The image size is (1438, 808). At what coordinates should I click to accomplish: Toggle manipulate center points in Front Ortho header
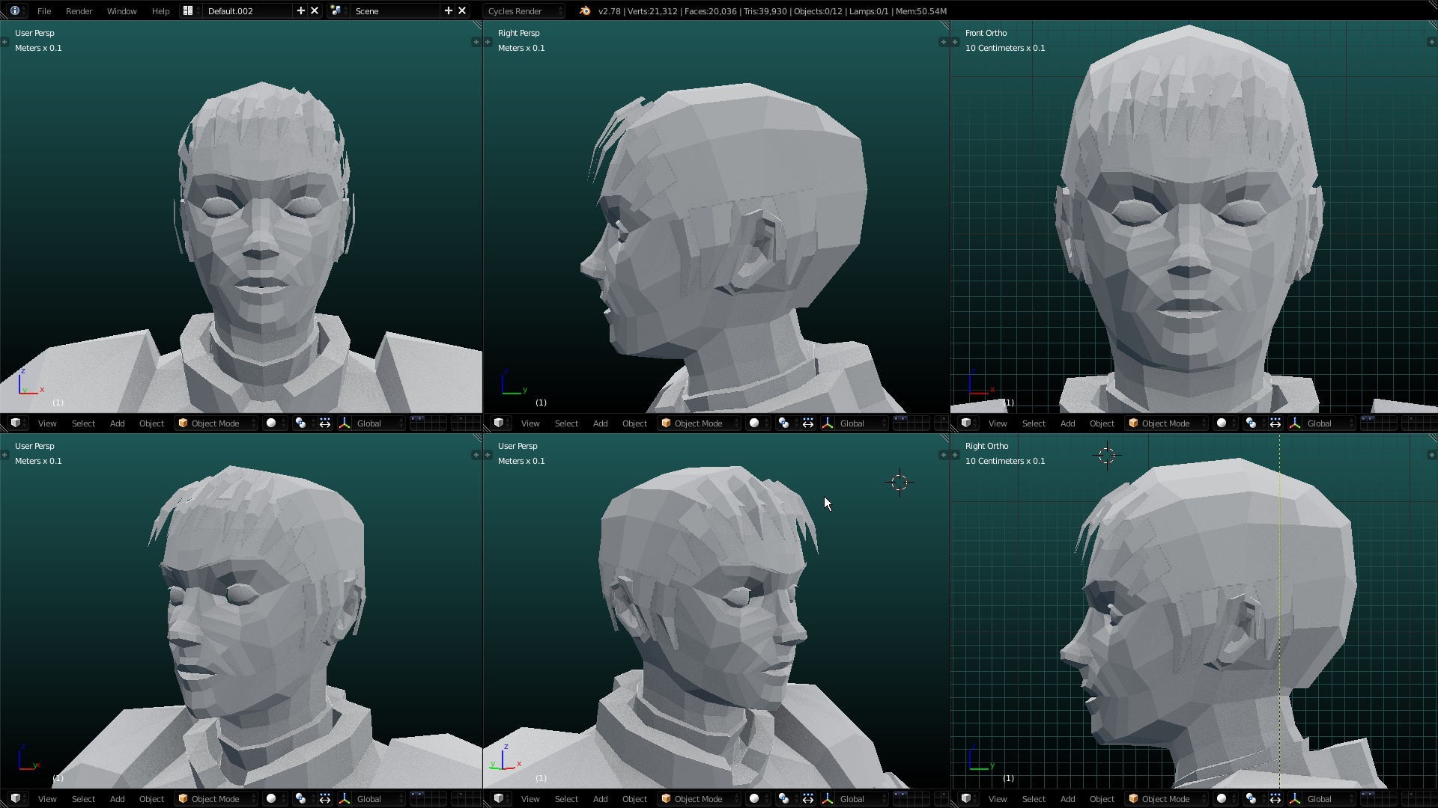click(x=1275, y=423)
